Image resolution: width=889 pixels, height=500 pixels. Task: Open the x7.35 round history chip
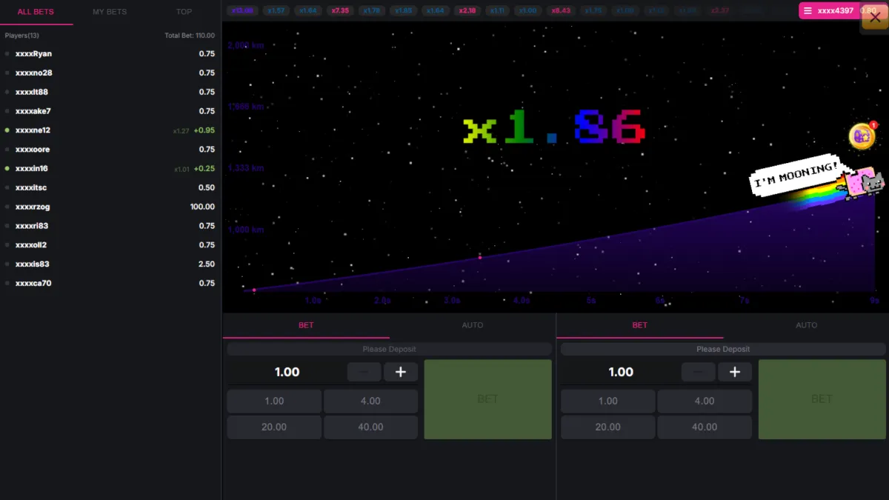[340, 10]
